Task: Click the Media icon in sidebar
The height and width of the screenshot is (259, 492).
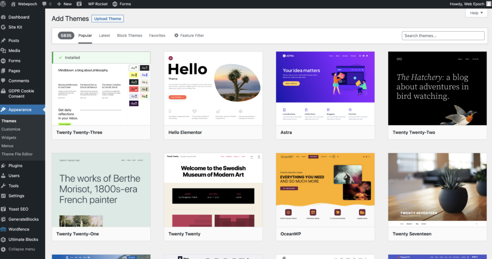Action: [x=3, y=50]
